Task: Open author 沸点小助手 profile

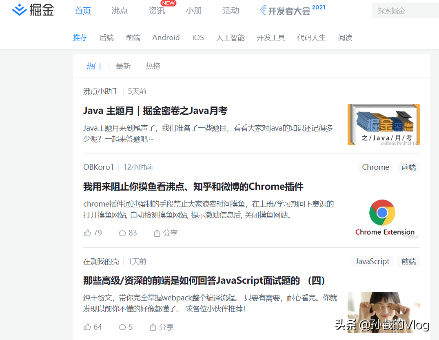Action: pyautogui.click(x=101, y=91)
